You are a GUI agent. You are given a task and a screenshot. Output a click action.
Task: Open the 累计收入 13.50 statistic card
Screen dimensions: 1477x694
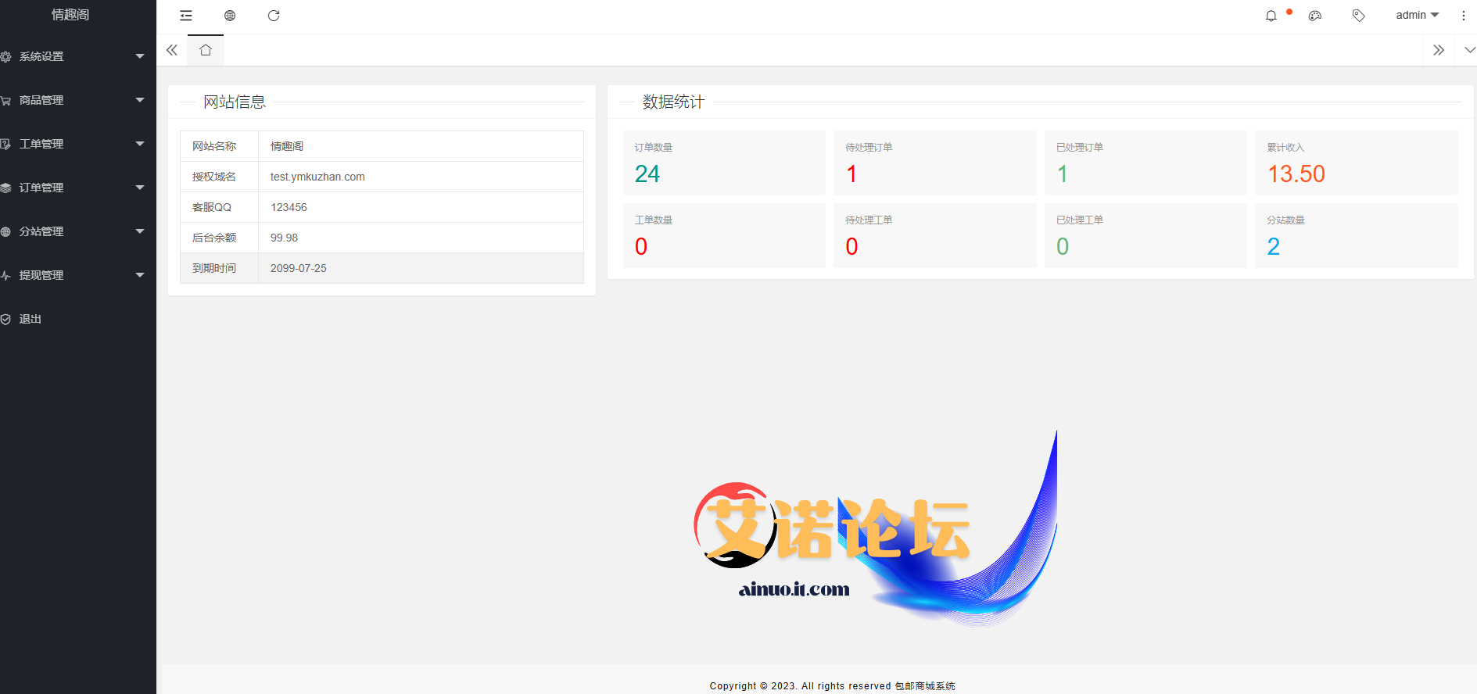(1357, 163)
